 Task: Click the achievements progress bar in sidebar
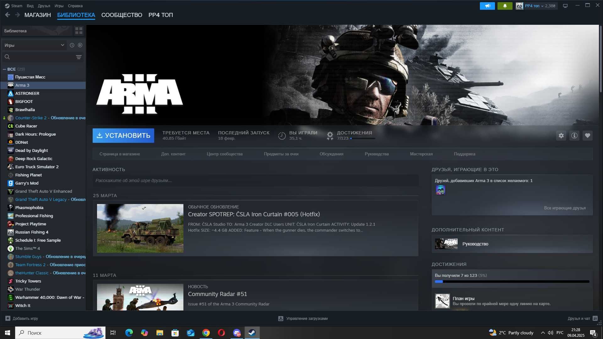tap(512, 282)
